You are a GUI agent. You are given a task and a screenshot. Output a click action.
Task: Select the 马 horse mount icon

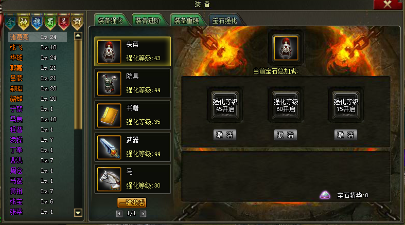pyautogui.click(x=109, y=179)
